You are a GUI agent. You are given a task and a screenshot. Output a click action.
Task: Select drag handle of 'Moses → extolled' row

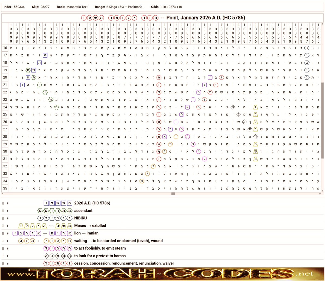pos(3,226)
